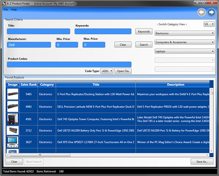Click the Min. Price input field
Viewport: 219px width, 176px height.
67,45
